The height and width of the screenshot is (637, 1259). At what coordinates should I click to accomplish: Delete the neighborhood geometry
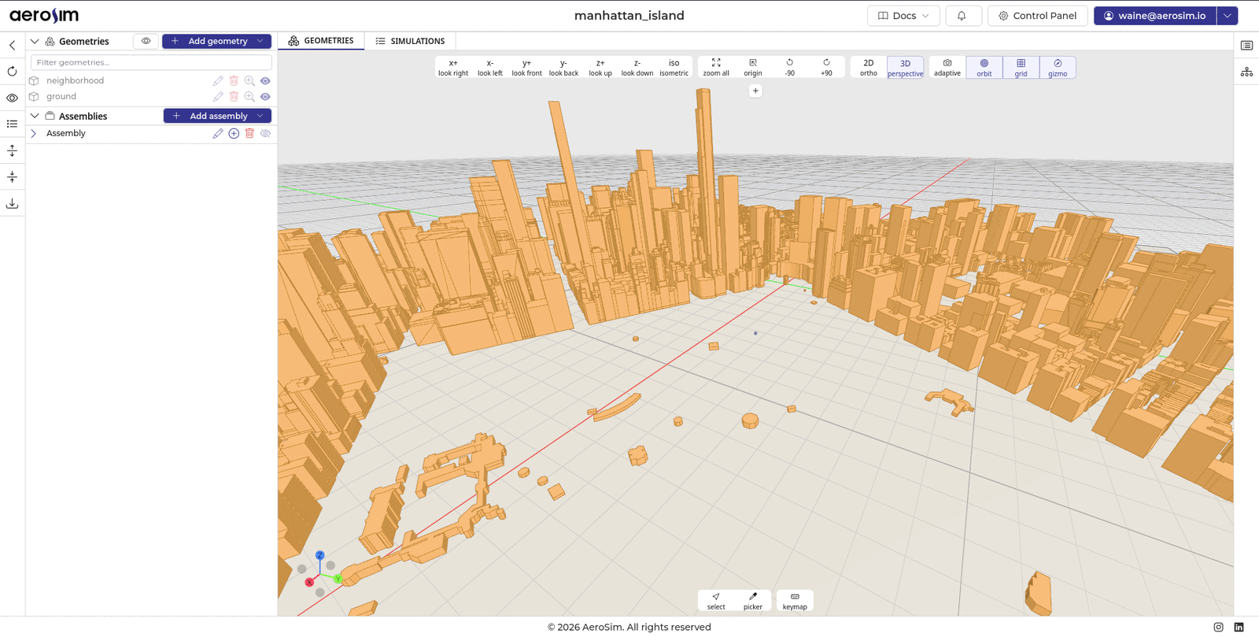(x=234, y=80)
